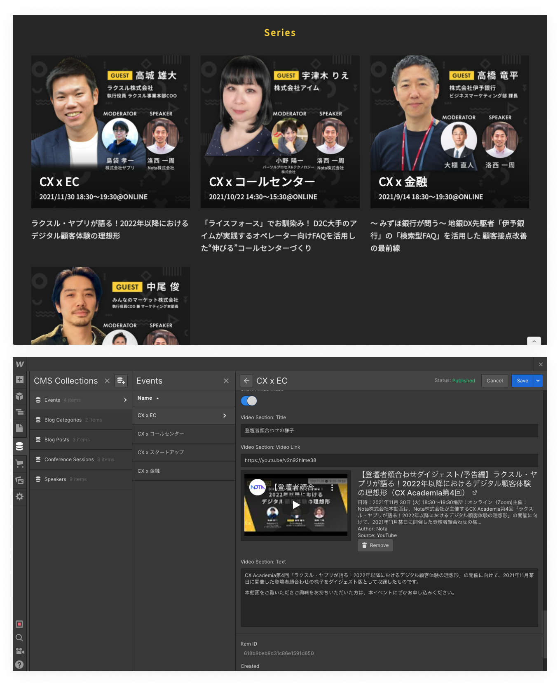Viewport: 560px width, 686px height.
Task: Select the Blog Posts collection
Action: (81, 440)
